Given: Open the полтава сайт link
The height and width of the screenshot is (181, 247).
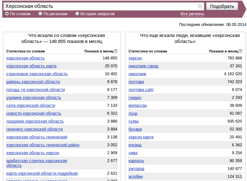Looking at the screenshot, I should (x=141, y=90).
